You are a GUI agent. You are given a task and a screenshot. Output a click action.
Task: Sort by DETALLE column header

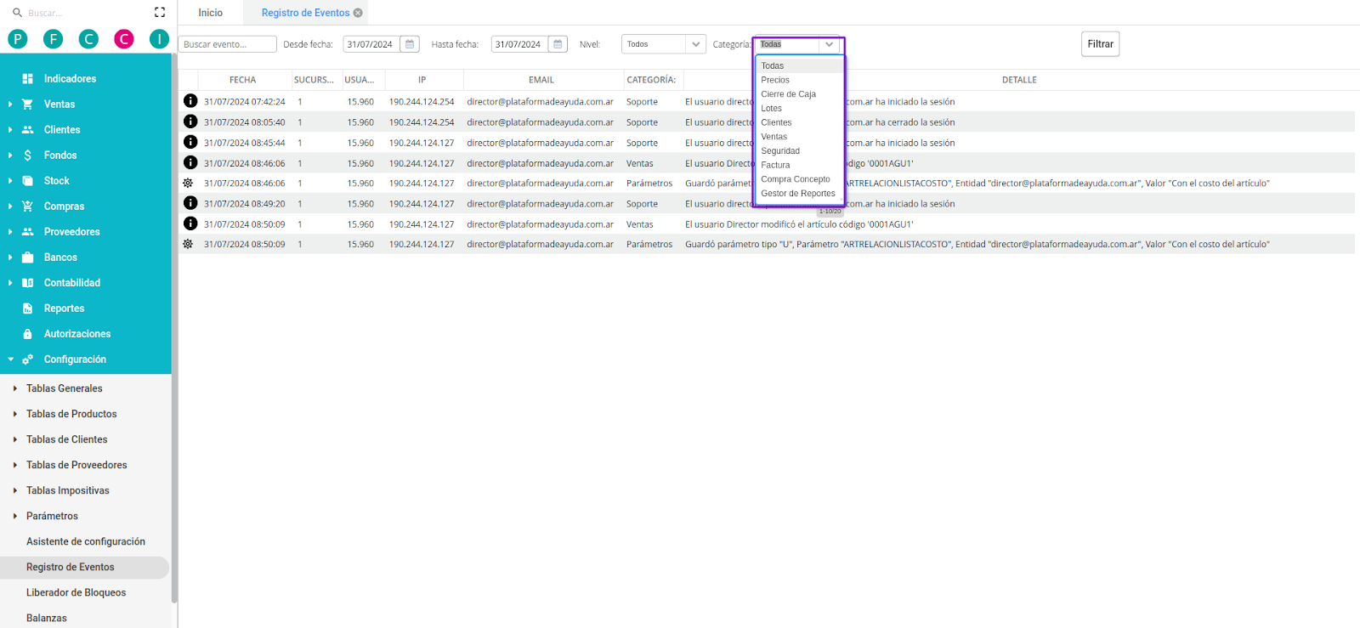tap(1019, 80)
